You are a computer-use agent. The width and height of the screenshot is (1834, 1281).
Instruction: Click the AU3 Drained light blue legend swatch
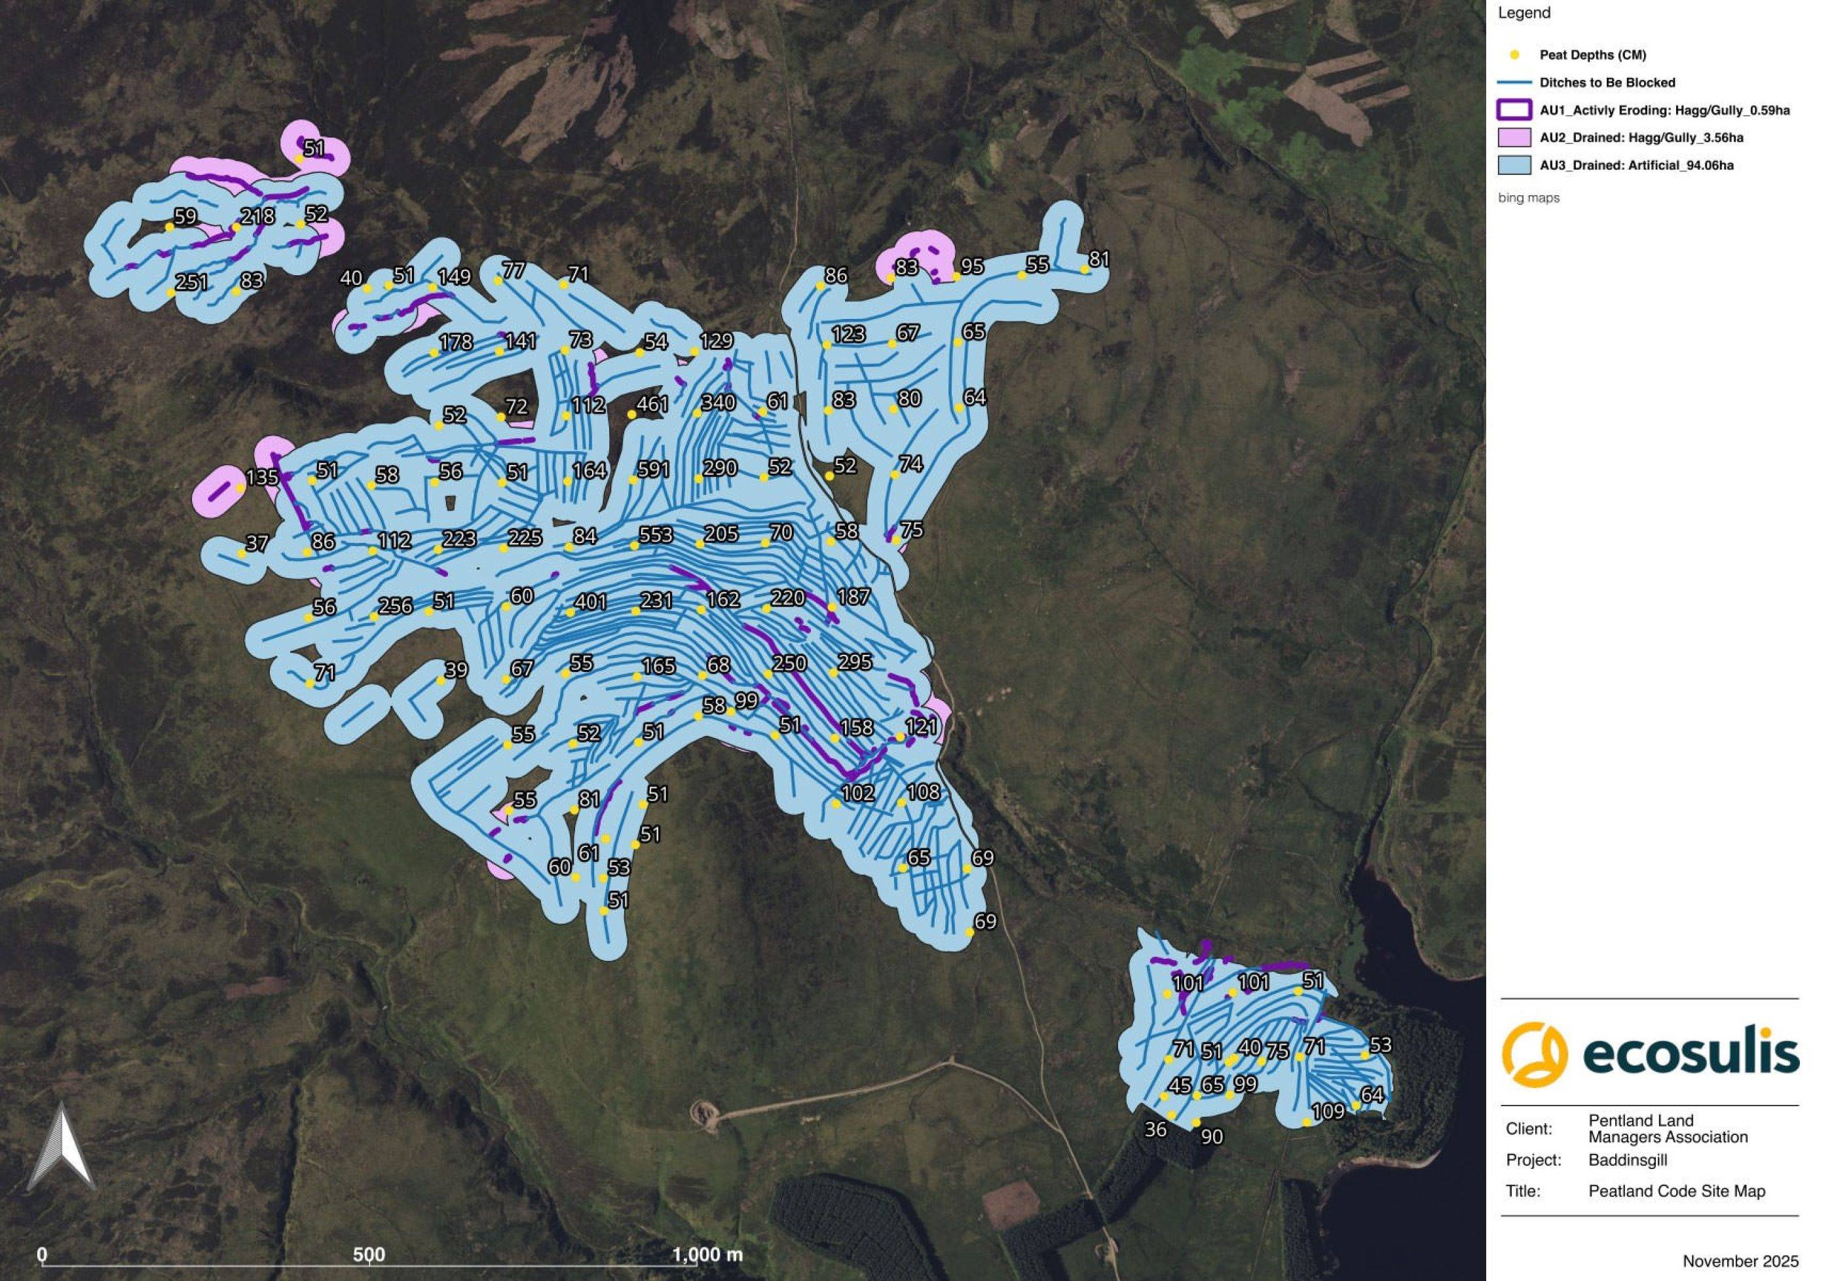tap(1514, 165)
